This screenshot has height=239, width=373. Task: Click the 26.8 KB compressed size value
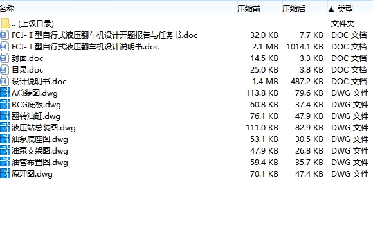[309, 151]
